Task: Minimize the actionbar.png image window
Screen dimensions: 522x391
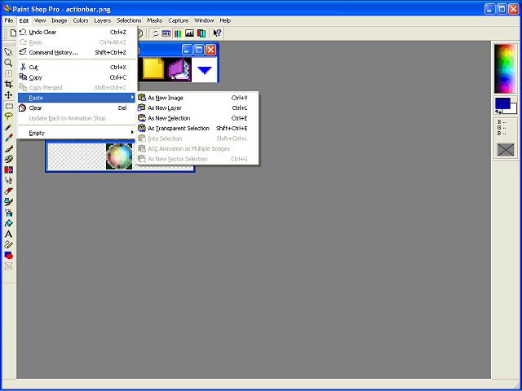Action: coord(188,50)
